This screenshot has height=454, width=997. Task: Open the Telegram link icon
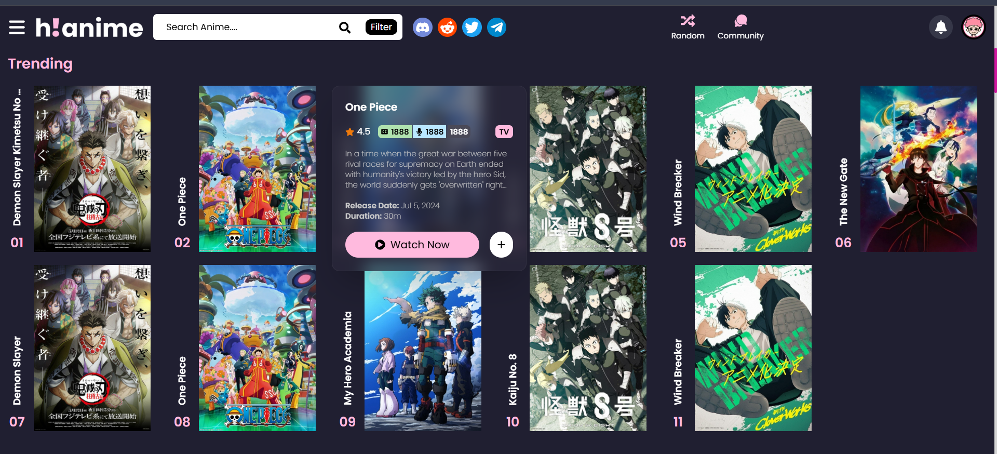click(496, 28)
